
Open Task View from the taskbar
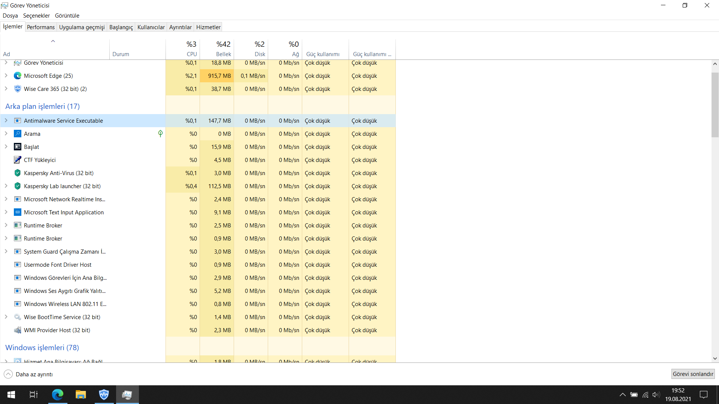tap(34, 395)
